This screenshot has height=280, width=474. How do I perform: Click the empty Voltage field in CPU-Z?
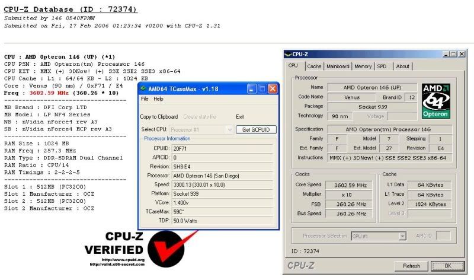pos(402,116)
